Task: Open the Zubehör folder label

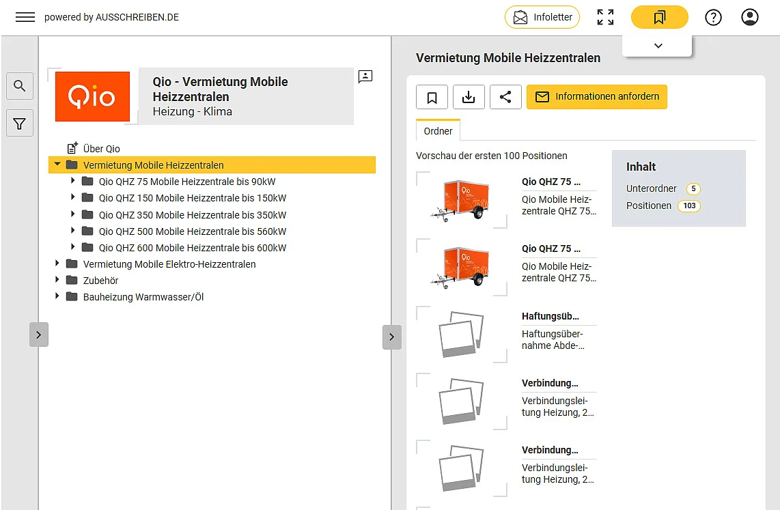Action: click(x=100, y=281)
